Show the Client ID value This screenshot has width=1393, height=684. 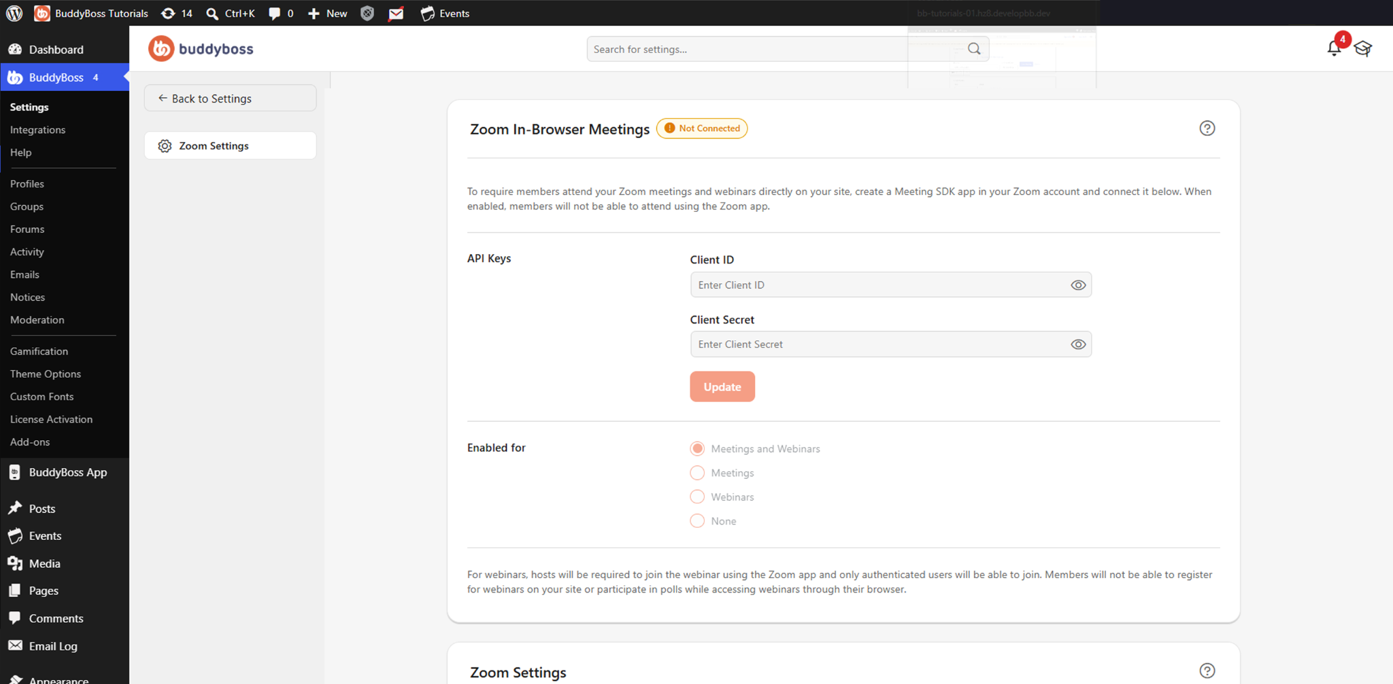tap(1078, 285)
